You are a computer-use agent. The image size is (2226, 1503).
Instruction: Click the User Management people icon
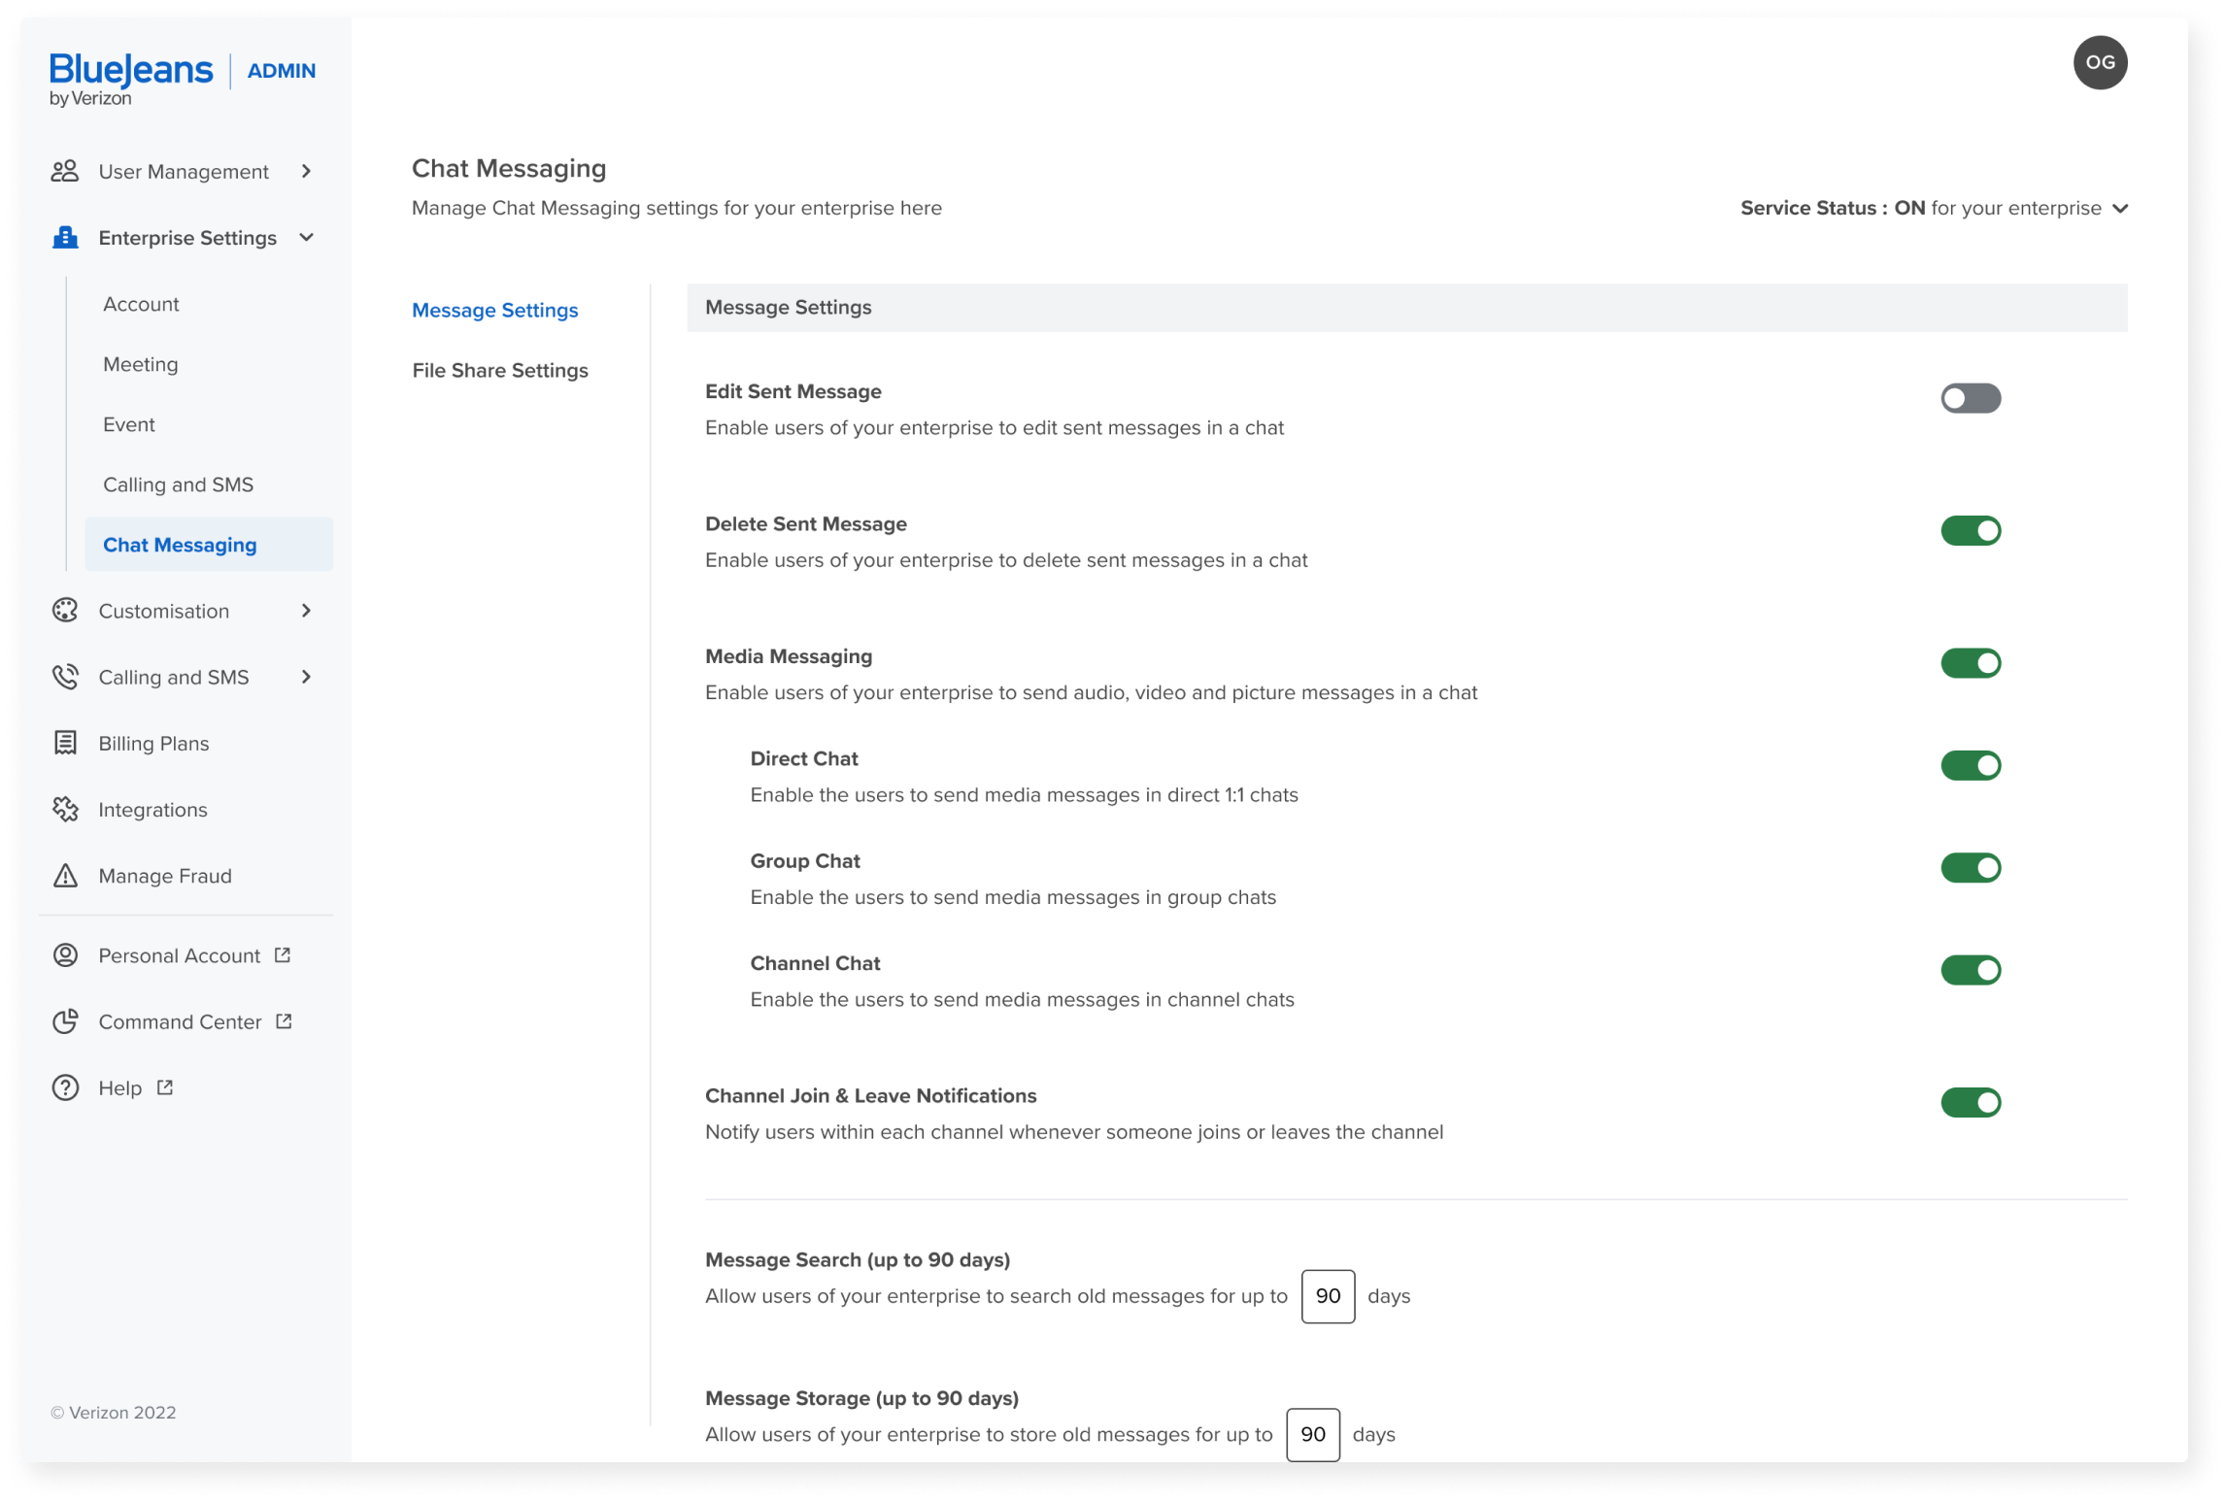pos(64,172)
